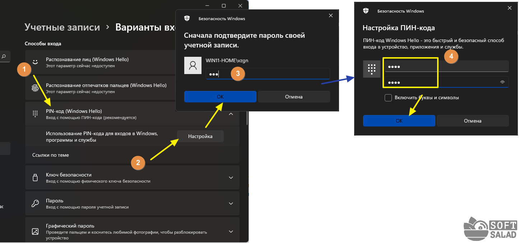Click Отмена in password confirmation dialog
Screen dimensions: 519x243
point(294,97)
